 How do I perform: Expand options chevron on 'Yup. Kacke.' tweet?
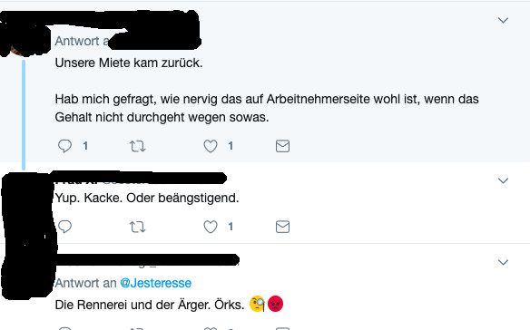(504, 180)
